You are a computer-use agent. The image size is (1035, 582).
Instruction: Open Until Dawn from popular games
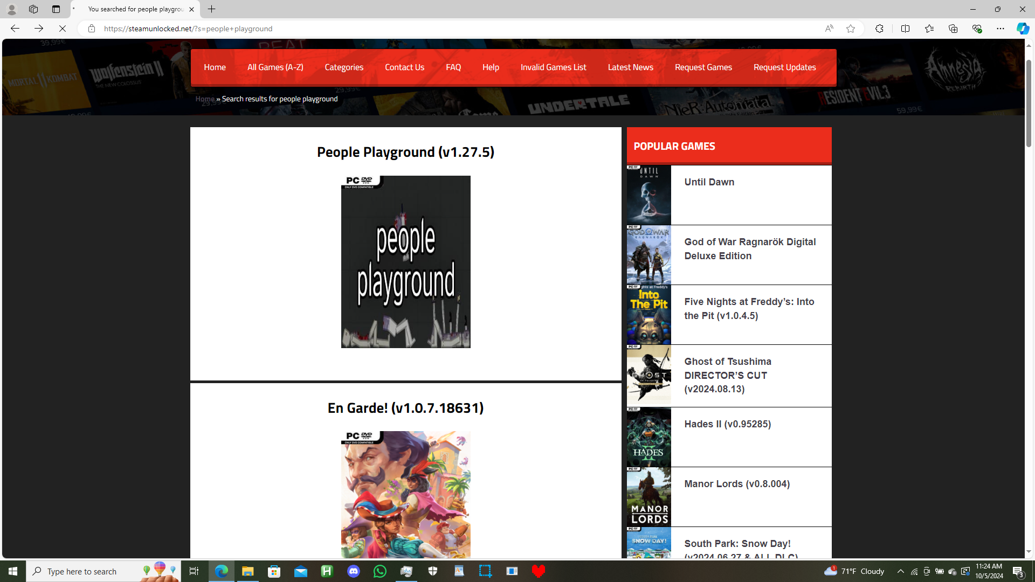pos(709,182)
